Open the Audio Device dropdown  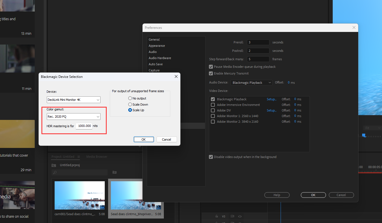tap(251, 82)
